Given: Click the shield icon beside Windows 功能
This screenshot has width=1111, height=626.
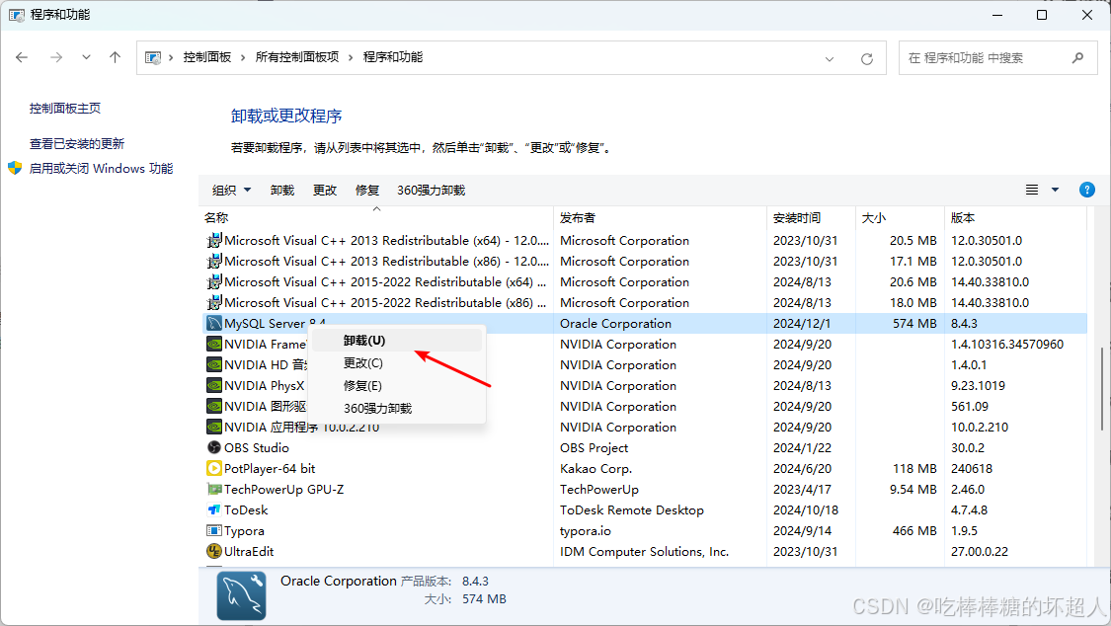Looking at the screenshot, I should (14, 168).
